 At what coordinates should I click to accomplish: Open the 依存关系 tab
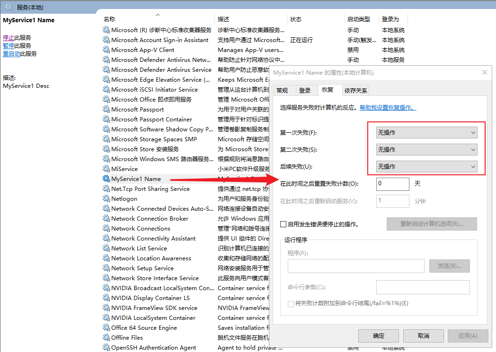coord(356,91)
